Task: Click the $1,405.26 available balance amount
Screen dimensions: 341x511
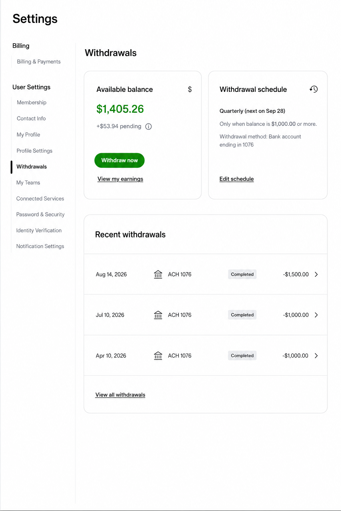Action: [x=120, y=109]
